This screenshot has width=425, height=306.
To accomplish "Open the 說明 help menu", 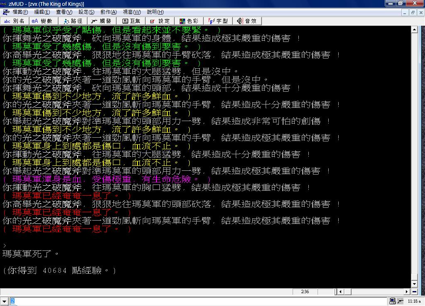I will (x=154, y=12).
